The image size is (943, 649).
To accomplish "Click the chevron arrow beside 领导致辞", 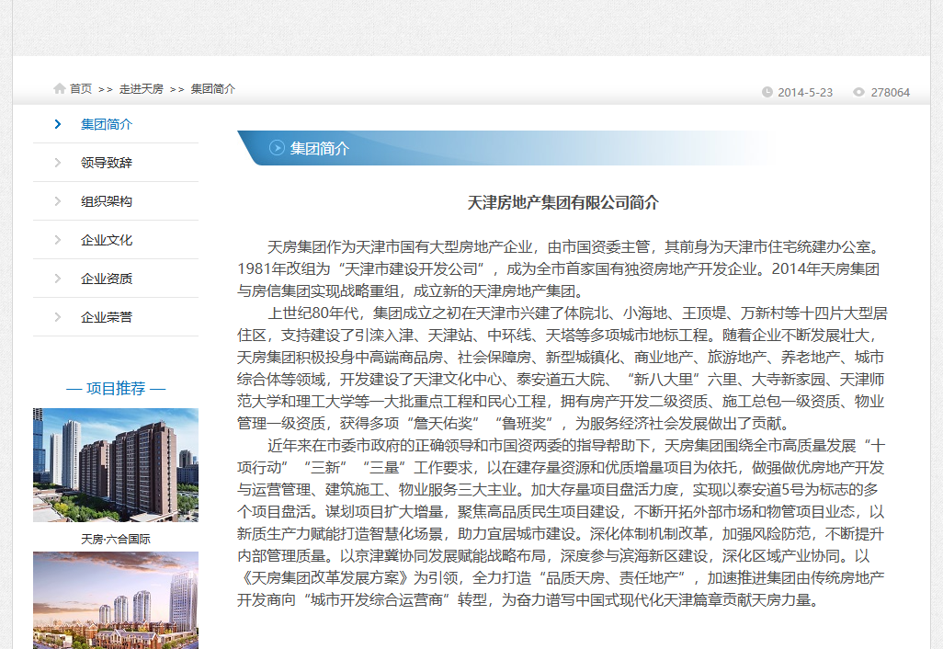I will (58, 163).
